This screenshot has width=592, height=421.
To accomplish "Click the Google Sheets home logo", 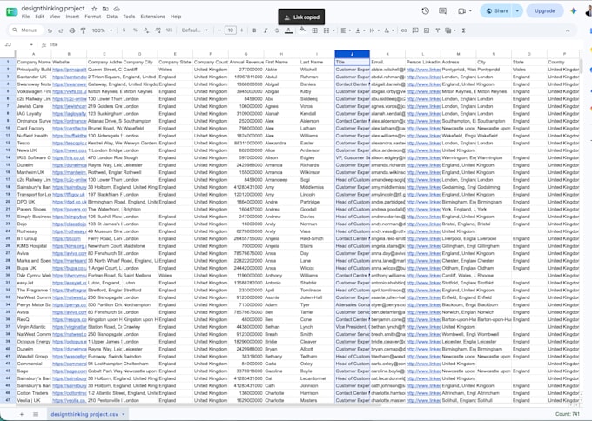I will 11,11.
